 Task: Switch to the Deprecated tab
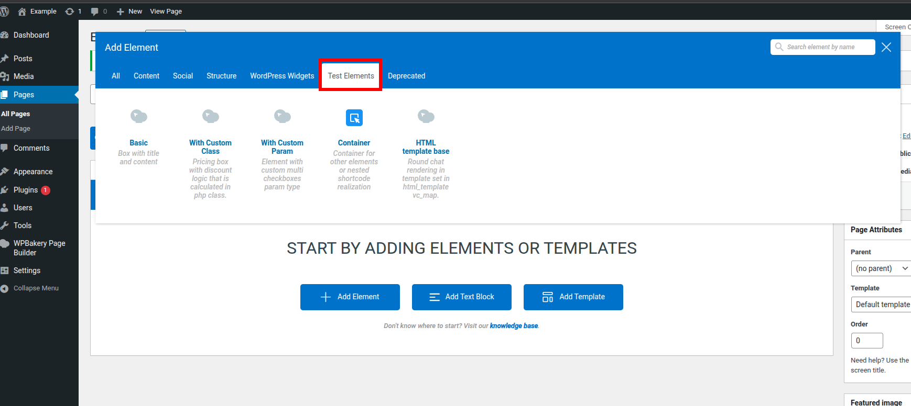(406, 76)
